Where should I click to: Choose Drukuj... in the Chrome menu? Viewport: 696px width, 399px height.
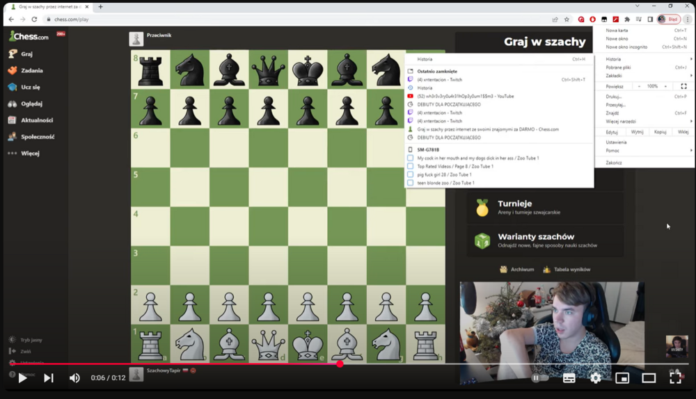coord(645,97)
